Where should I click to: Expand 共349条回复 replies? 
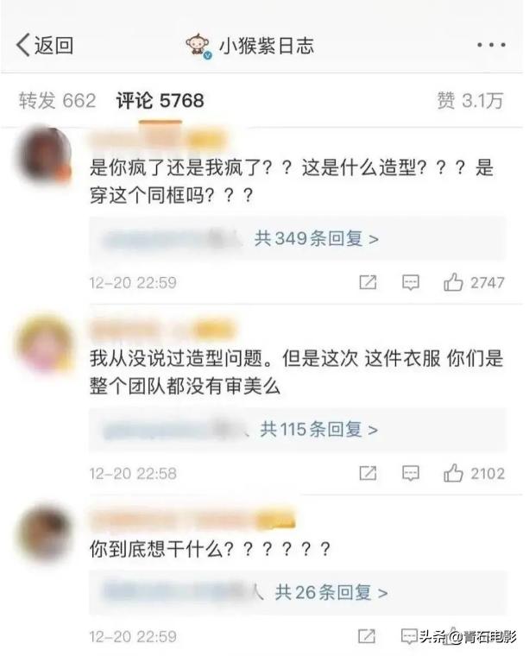tap(317, 238)
